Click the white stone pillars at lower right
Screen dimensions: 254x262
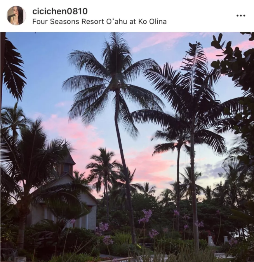pos(218,241)
